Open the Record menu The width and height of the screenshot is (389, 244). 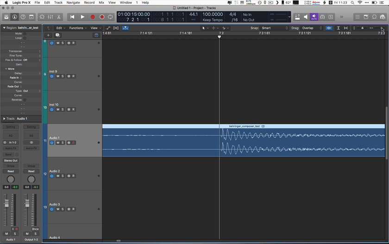click(89, 2)
